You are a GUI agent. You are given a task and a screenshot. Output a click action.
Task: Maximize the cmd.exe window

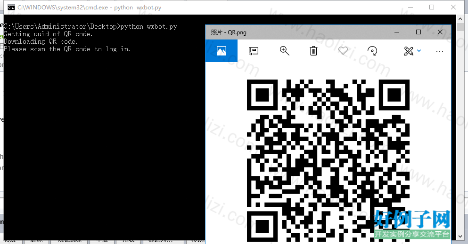point(432,7)
